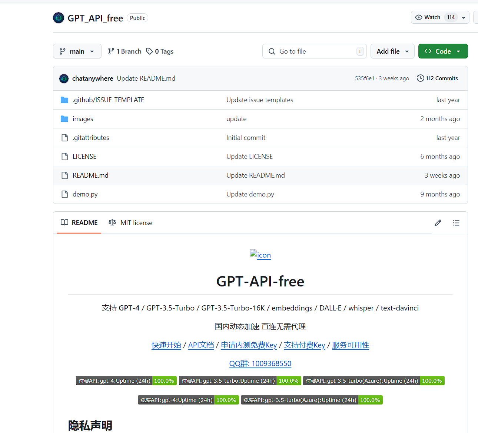Open the green Code dropdown
The width and height of the screenshot is (478, 433).
coord(443,51)
